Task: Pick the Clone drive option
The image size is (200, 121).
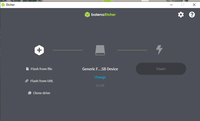Action: (x=42, y=93)
